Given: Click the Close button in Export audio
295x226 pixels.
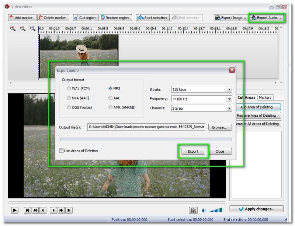Looking at the screenshot, I should coord(220,151).
